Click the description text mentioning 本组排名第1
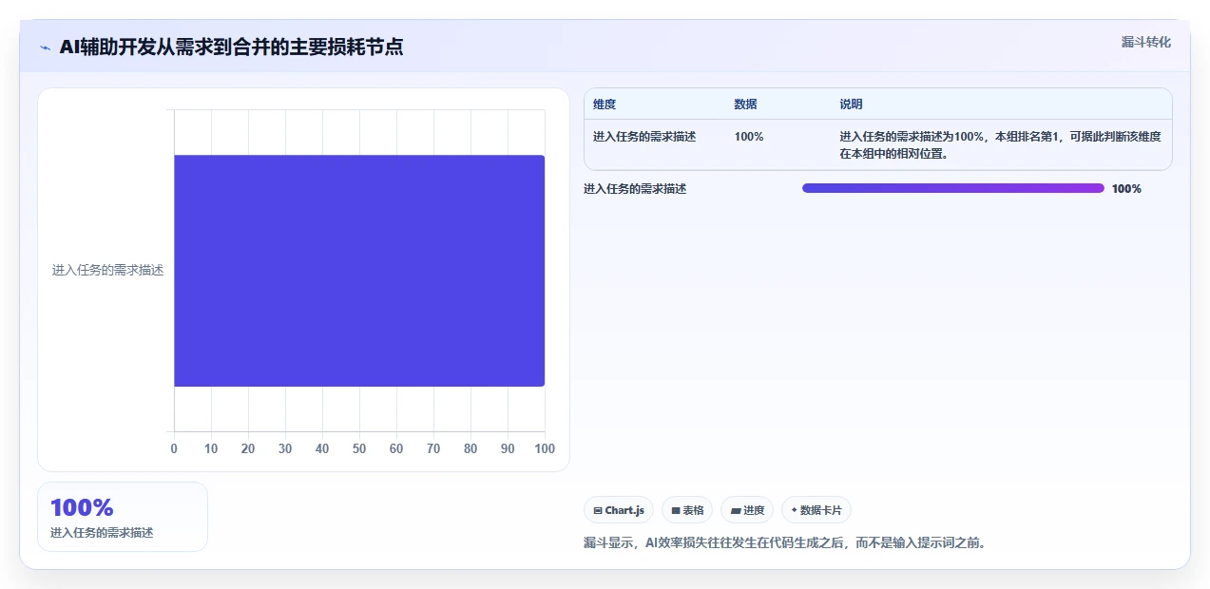1210x589 pixels. (x=1000, y=144)
